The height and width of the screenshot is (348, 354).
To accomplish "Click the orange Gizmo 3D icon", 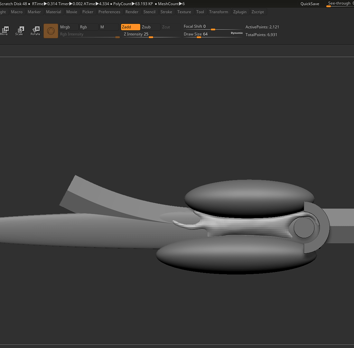I will pos(51,31).
